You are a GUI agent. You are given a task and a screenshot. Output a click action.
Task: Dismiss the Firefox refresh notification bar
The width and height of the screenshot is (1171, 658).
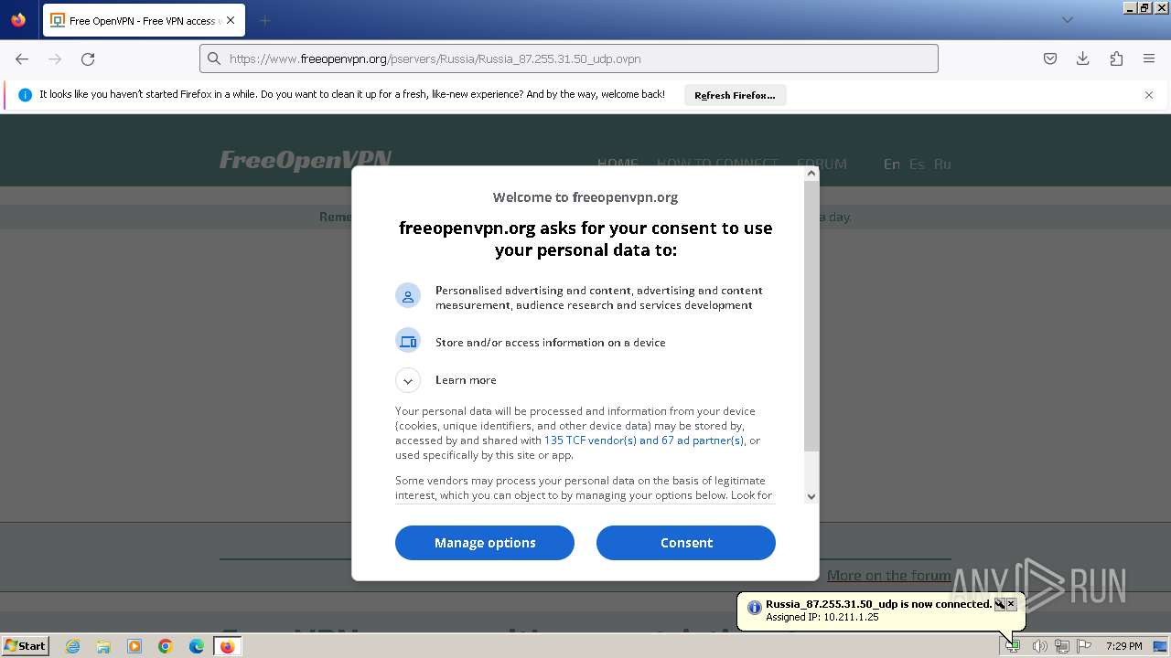pyautogui.click(x=1149, y=95)
